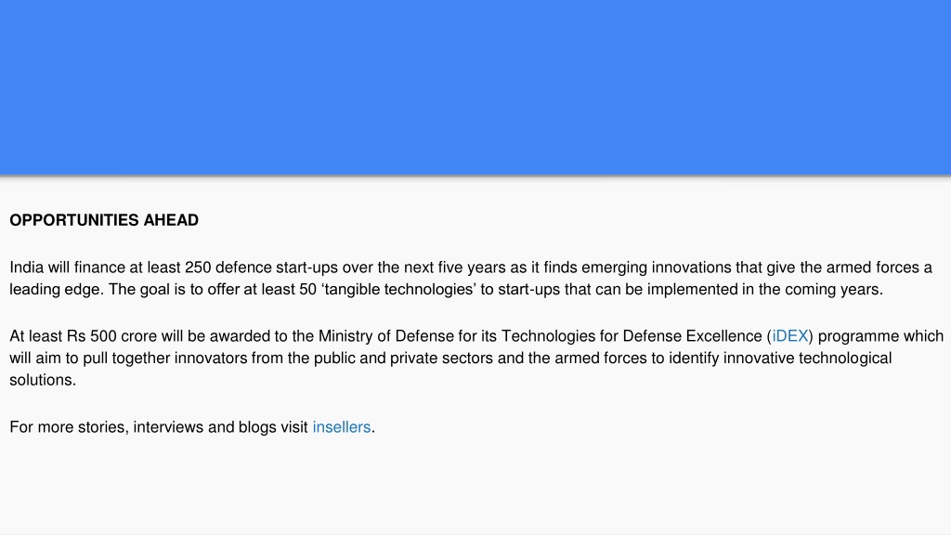Click the phrase "tangible technologies" in quotes
The image size is (951, 535).
point(399,290)
